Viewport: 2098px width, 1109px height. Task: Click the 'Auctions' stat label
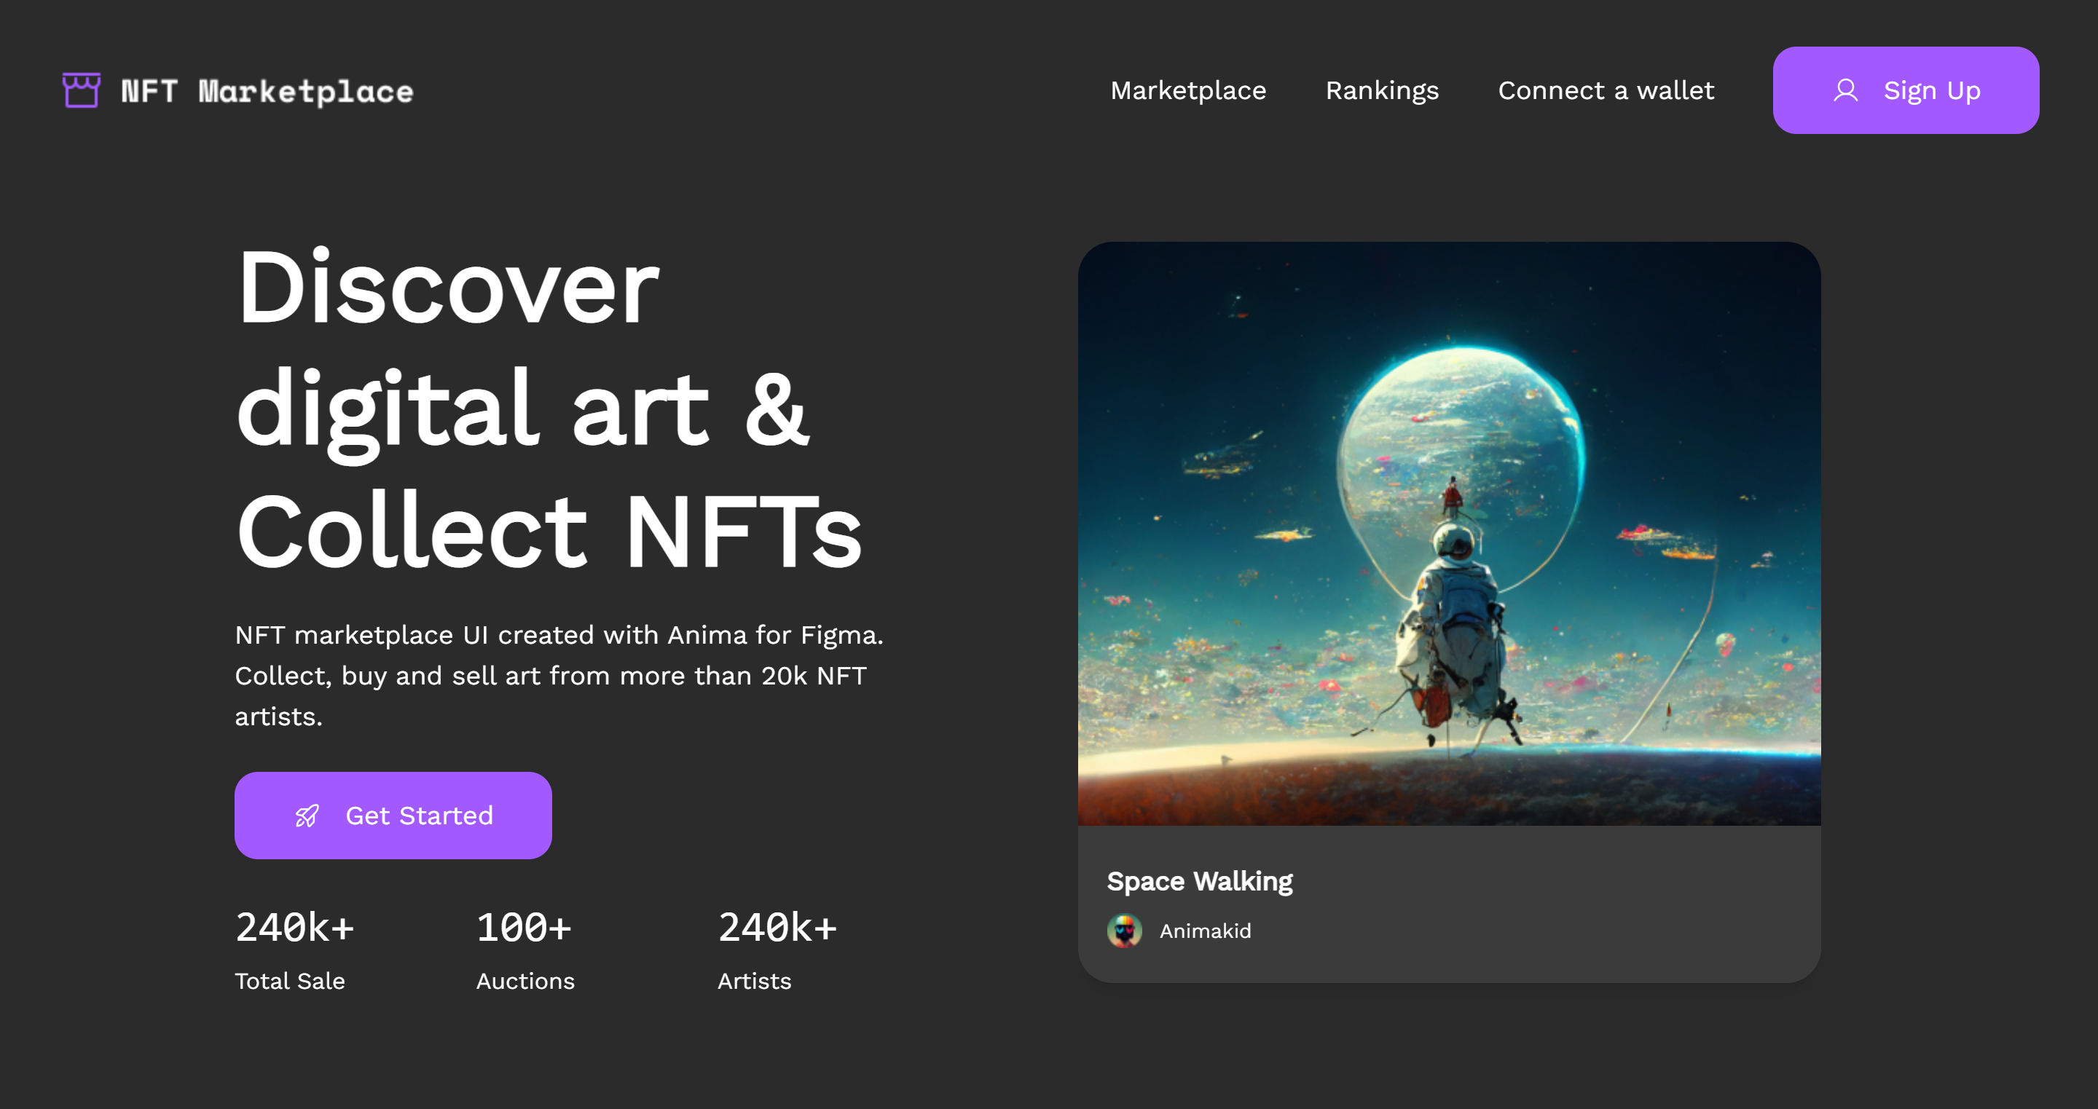point(525,981)
